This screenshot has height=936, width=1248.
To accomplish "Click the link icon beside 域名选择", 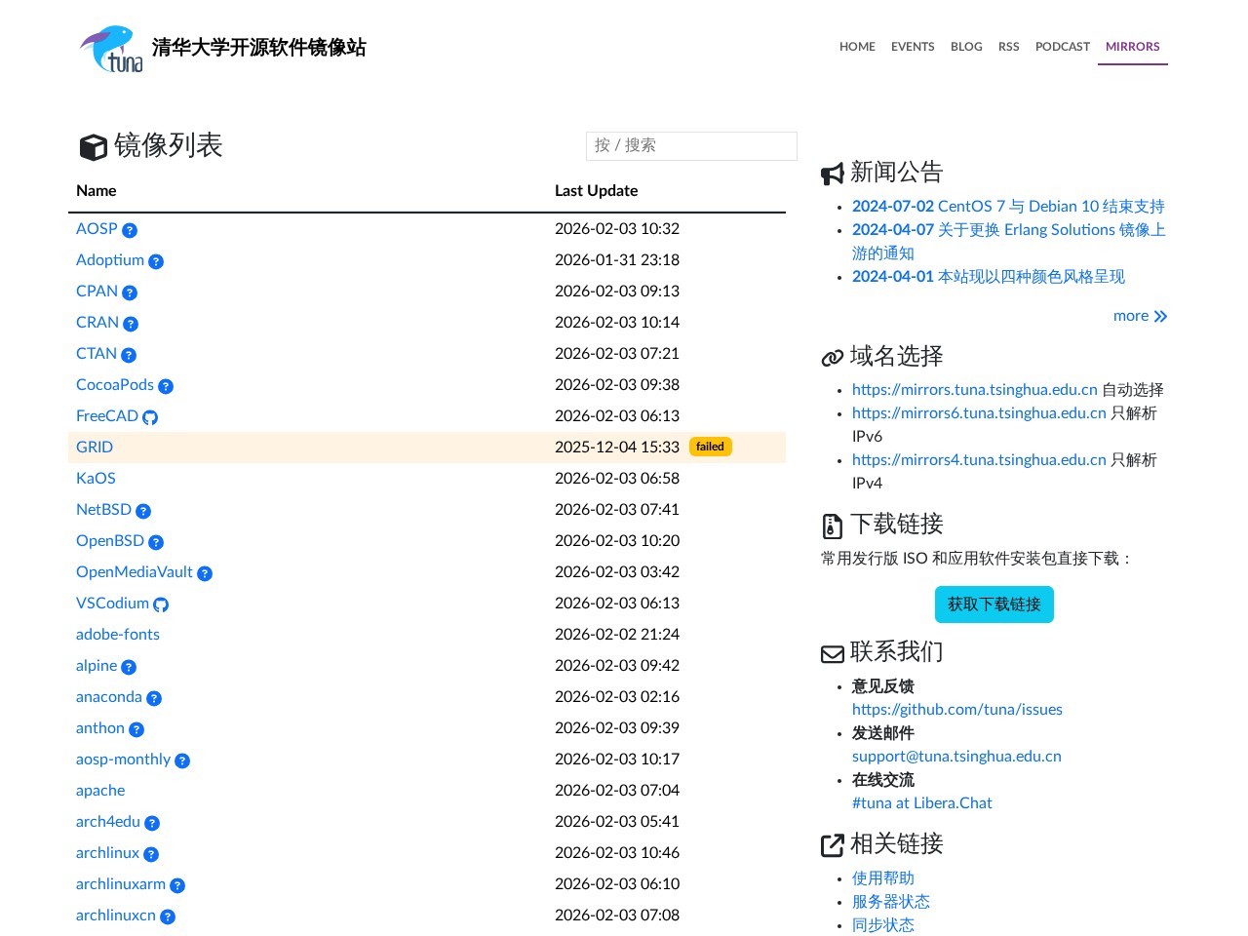I will 832,357.
